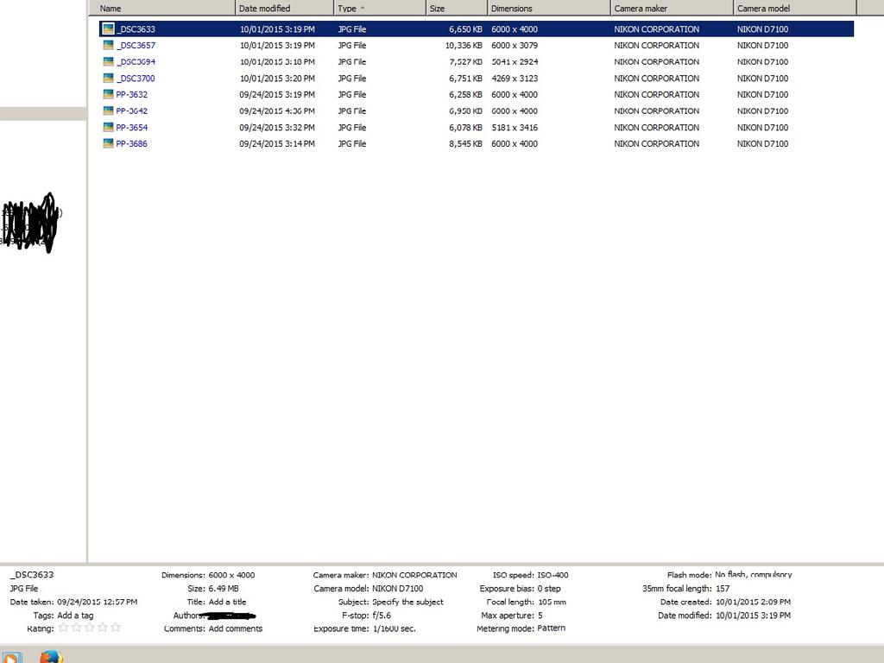Select the _DSC3700 file icon

point(108,79)
